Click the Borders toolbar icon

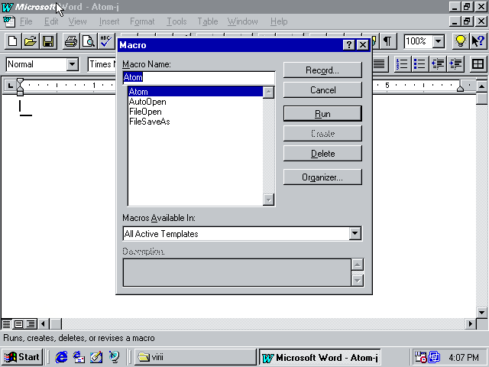pos(478,64)
